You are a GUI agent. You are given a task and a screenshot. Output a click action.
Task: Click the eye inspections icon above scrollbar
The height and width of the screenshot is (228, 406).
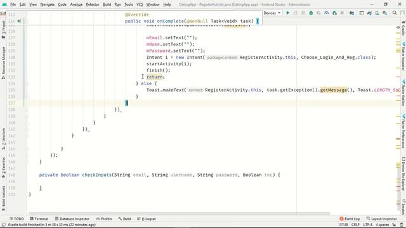(398, 27)
